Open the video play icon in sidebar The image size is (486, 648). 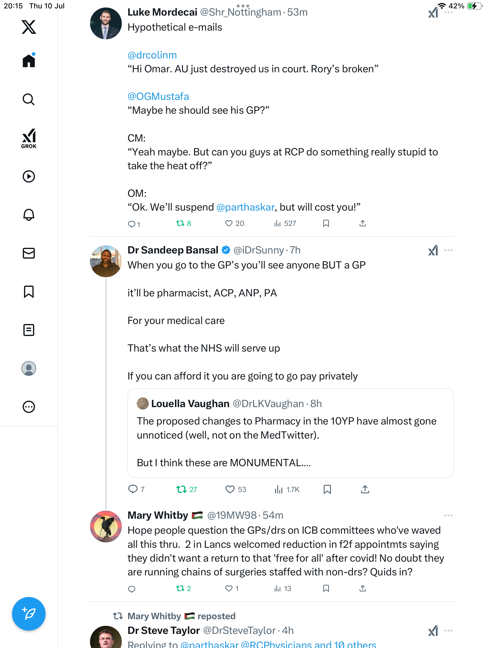29,176
